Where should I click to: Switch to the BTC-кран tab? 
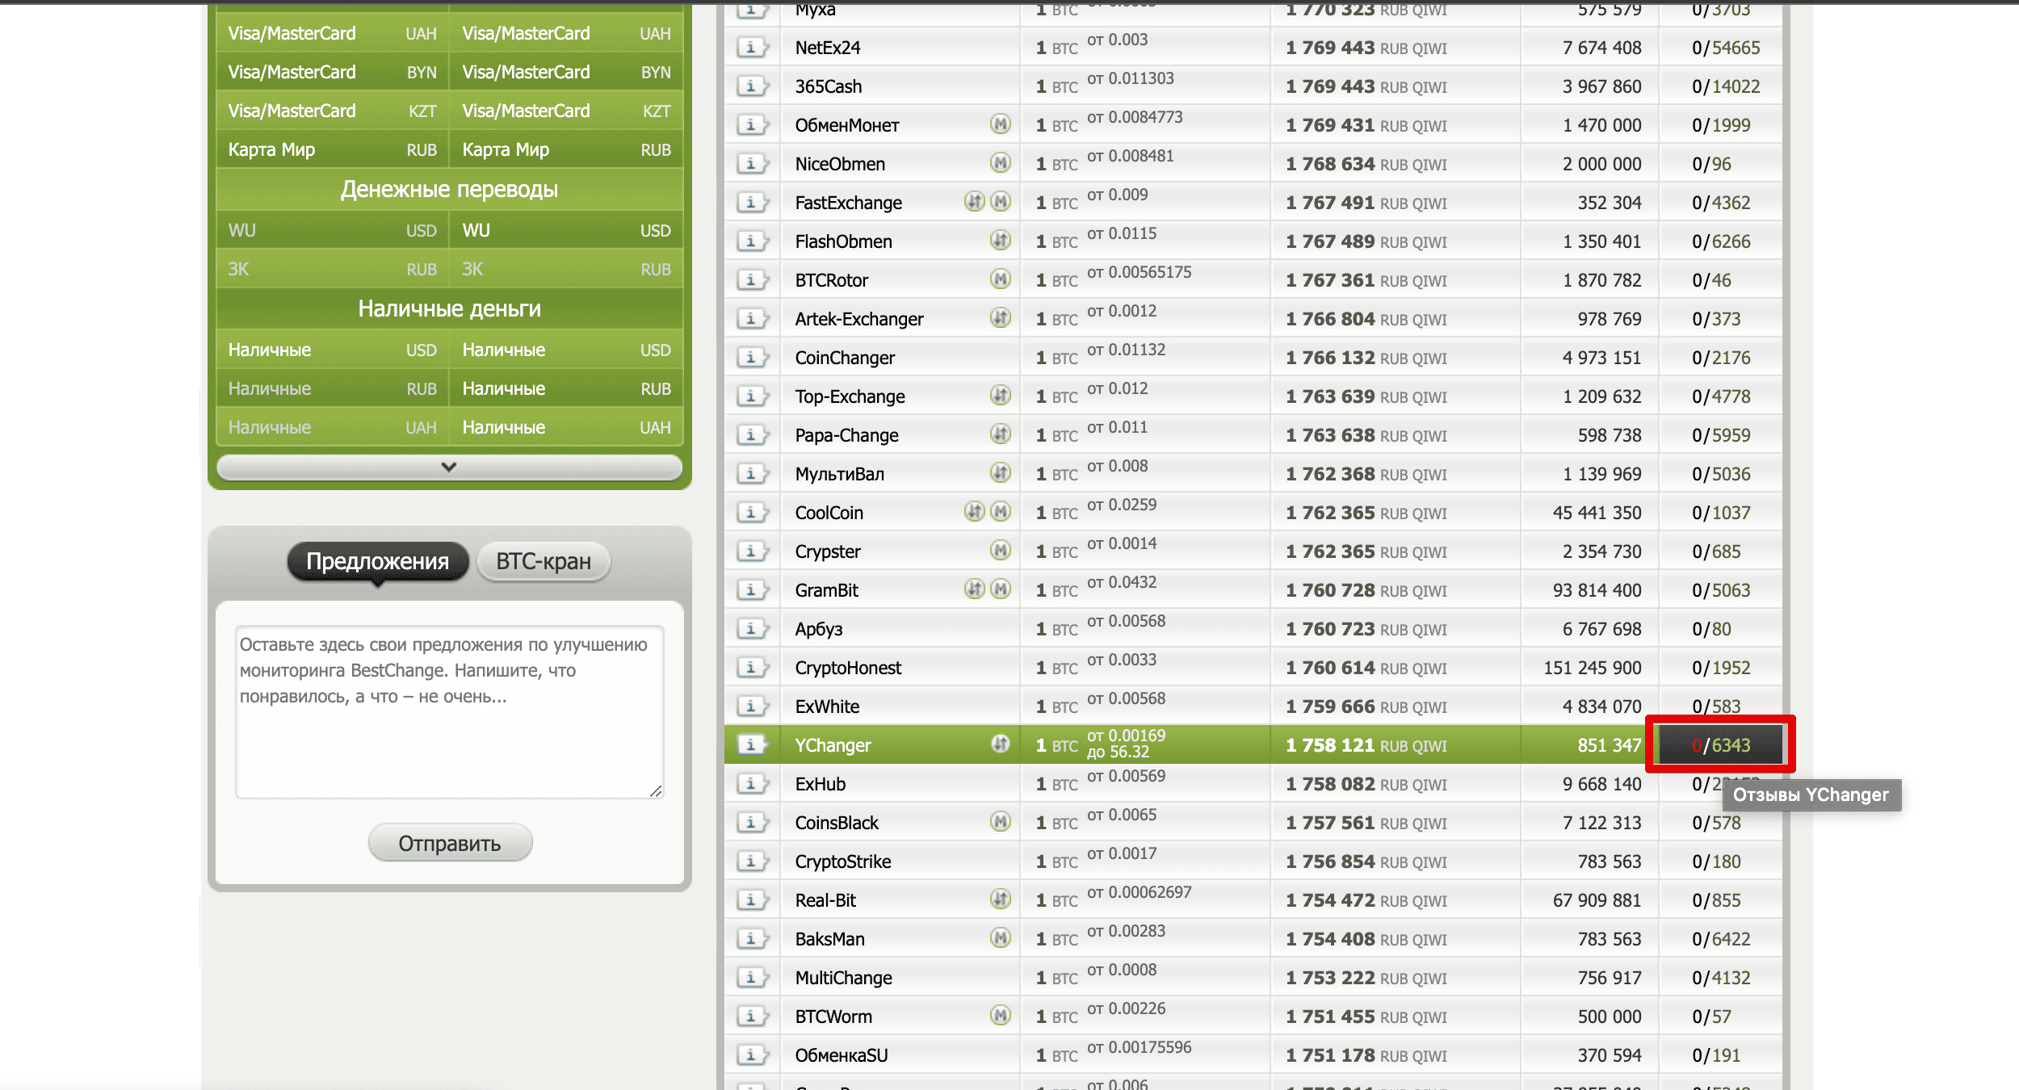coord(544,561)
